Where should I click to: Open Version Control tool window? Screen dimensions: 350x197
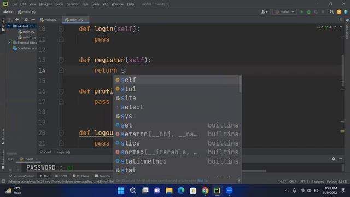coord(21,176)
